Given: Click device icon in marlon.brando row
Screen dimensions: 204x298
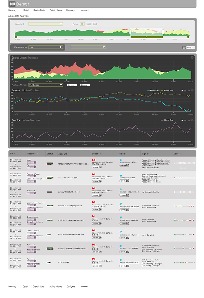Looking at the screenshot, I should tap(121, 204).
